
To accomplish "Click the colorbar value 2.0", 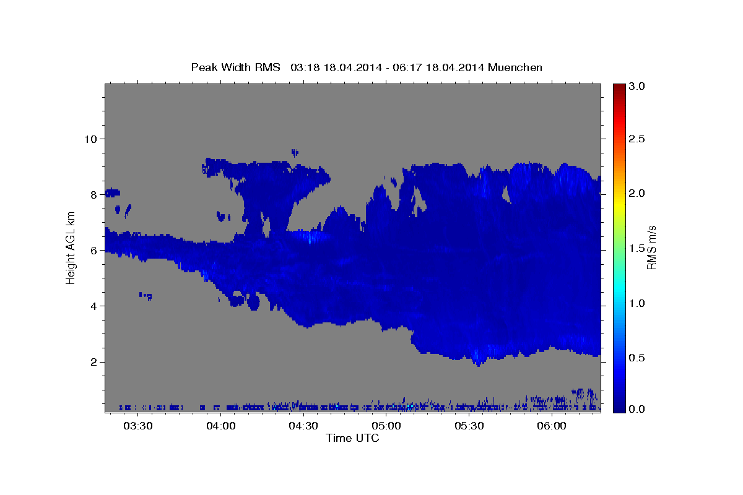I will click(x=637, y=194).
